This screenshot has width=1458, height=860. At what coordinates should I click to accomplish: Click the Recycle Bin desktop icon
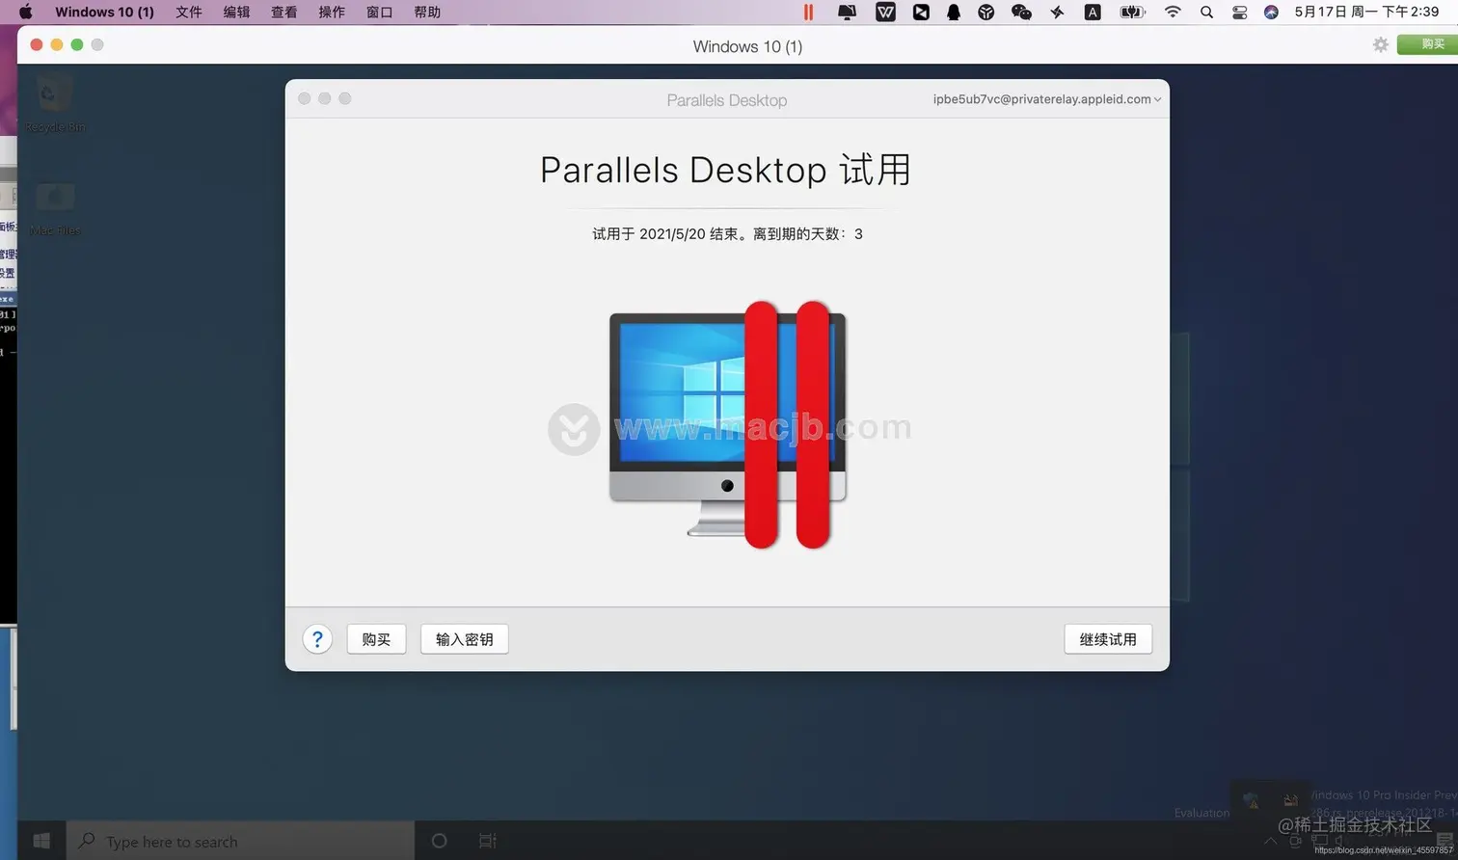tap(54, 103)
